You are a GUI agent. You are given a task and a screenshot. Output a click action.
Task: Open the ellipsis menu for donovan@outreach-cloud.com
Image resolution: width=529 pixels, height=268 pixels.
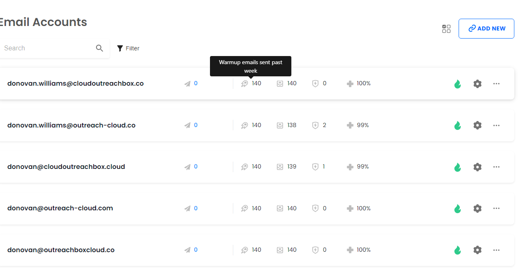pos(496,209)
